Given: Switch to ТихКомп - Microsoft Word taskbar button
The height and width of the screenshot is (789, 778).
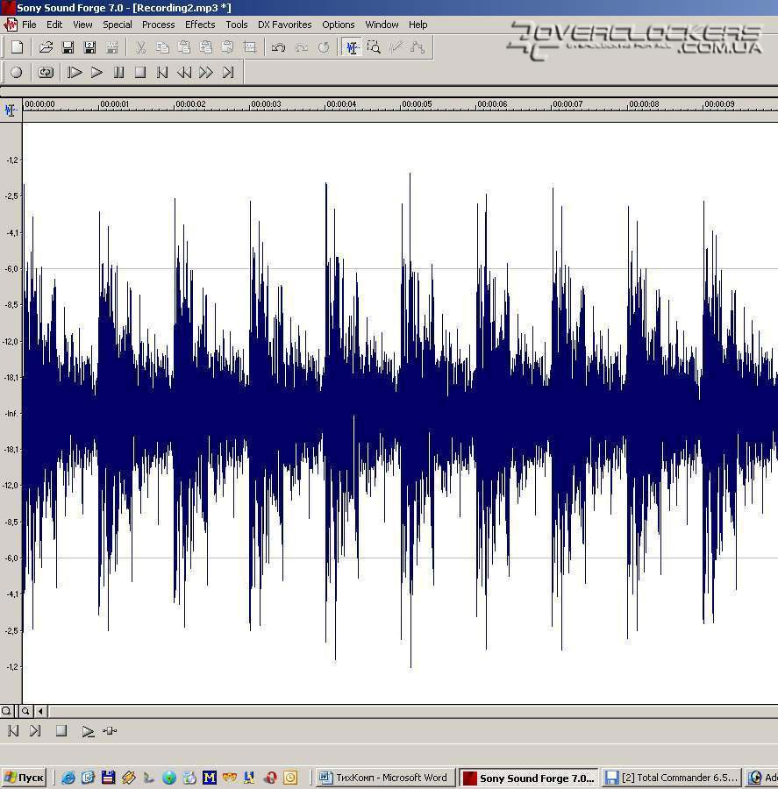Looking at the screenshot, I should [385, 778].
